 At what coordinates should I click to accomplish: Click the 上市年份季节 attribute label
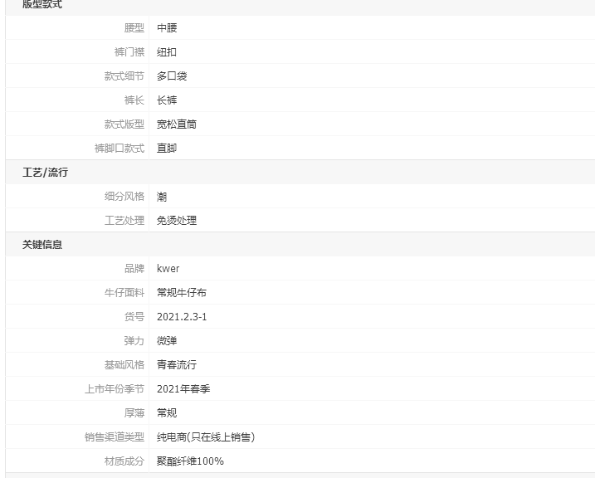pos(115,389)
